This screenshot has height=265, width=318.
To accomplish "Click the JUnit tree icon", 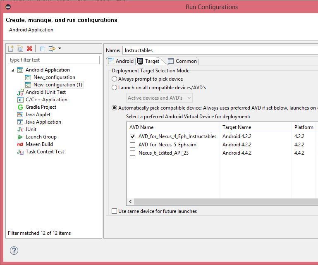I will tap(20, 129).
